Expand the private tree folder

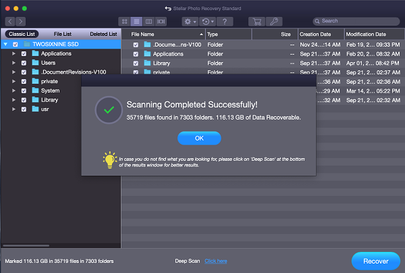13,82
